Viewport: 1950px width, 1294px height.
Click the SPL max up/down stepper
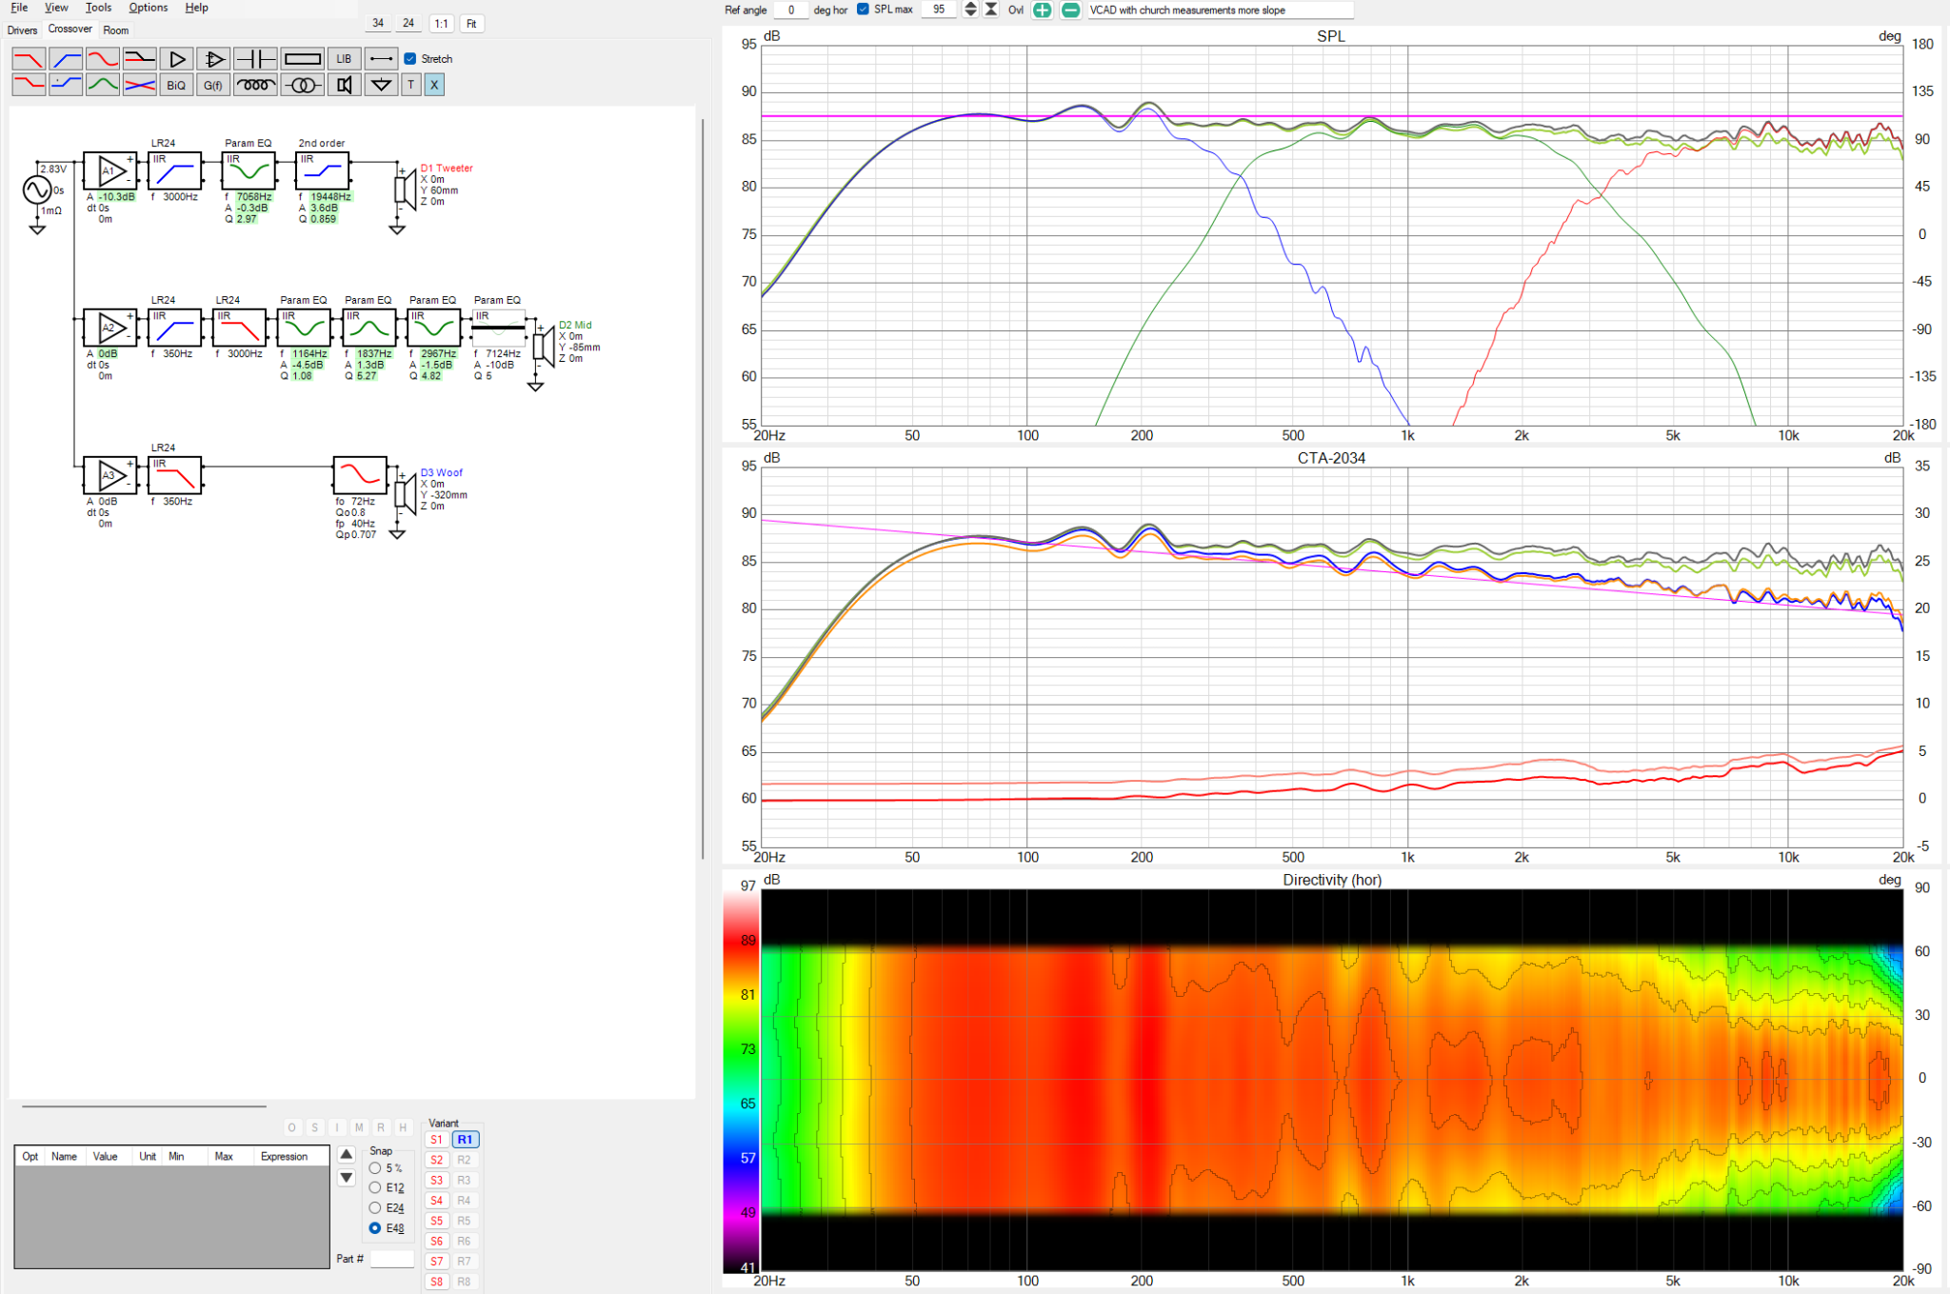tap(970, 10)
